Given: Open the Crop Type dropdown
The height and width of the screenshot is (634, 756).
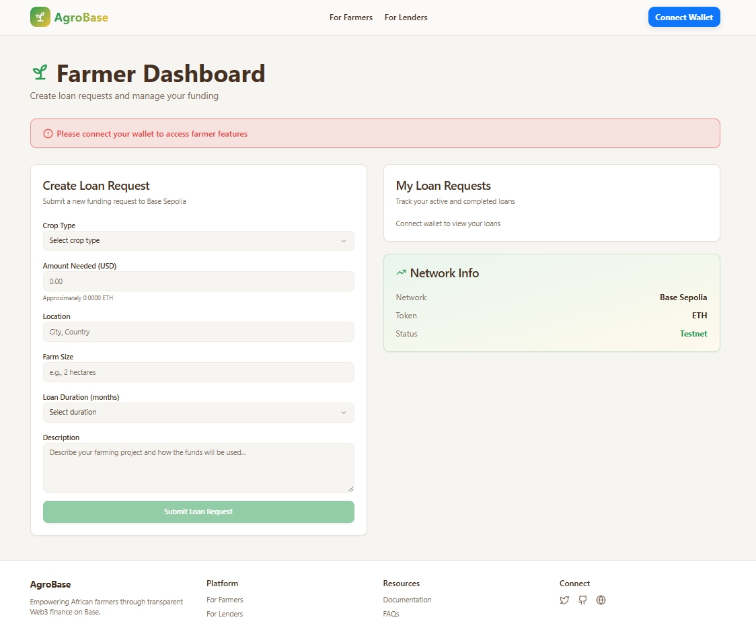Looking at the screenshot, I should [x=198, y=241].
